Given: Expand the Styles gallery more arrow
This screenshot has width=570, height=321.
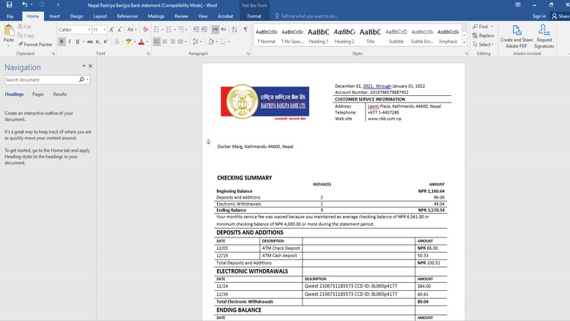Looking at the screenshot, I should (x=464, y=43).
